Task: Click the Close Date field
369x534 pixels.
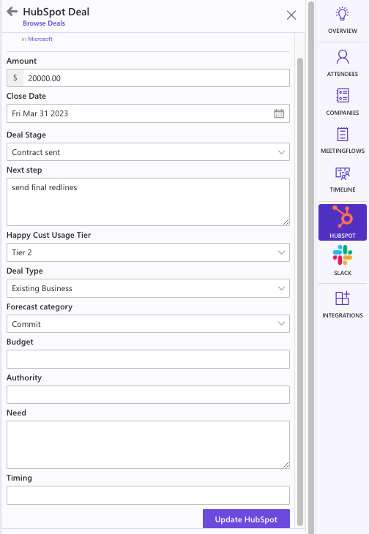Action: click(x=148, y=113)
